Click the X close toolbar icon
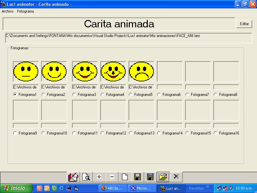Image resolution: width=257 pixels, height=193 pixels. click(176, 177)
